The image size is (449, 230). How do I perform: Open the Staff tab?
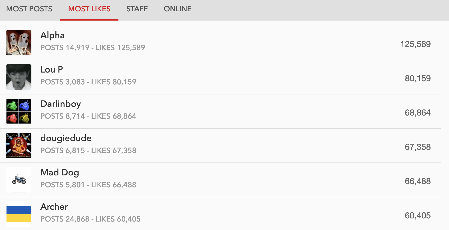pos(137,9)
